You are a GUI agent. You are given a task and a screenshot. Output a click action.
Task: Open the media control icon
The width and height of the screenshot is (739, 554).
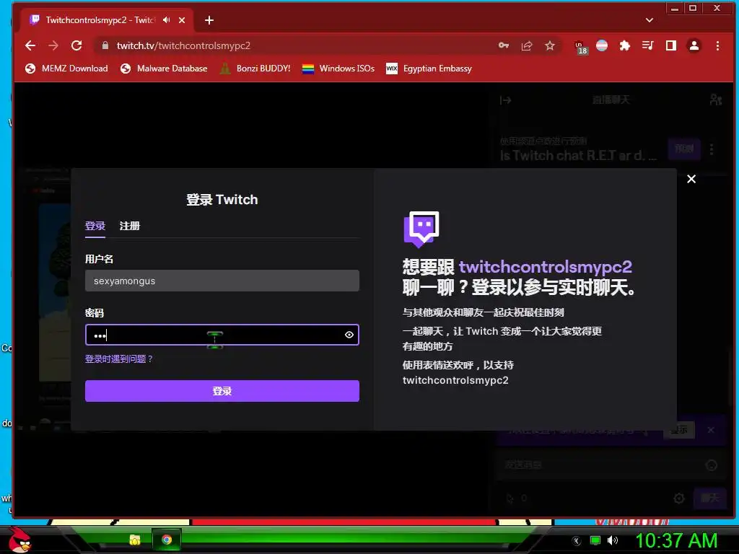pos(648,45)
